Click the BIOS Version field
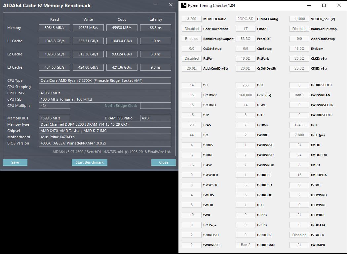The height and width of the screenshot is (254, 347). pos(105,143)
